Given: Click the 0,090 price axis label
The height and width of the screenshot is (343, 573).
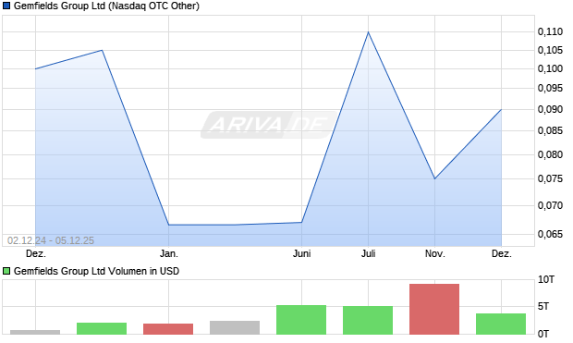Looking at the screenshot, I should click(550, 109).
